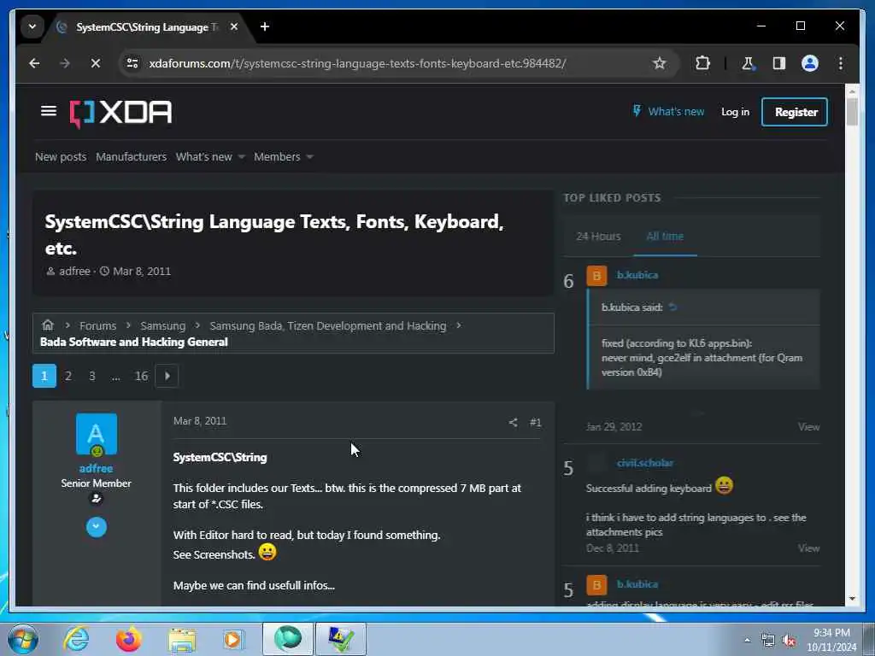Viewport: 875px width, 656px height.
Task: Go to page 3 of the thread
Action: pyautogui.click(x=92, y=376)
